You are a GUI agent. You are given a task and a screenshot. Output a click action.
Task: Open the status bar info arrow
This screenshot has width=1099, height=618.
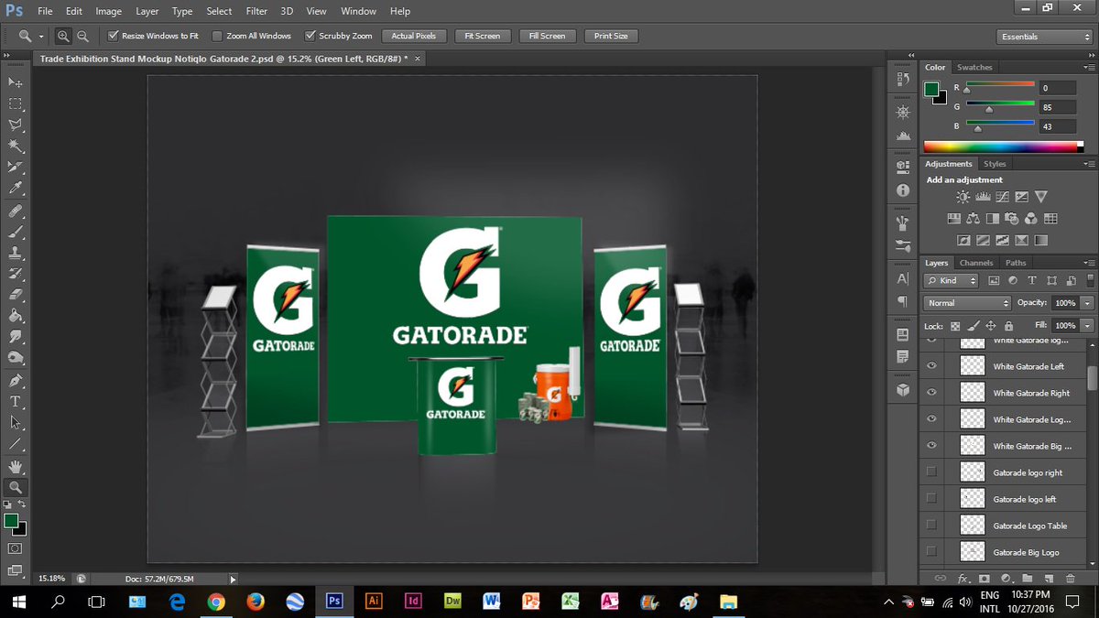(x=233, y=579)
